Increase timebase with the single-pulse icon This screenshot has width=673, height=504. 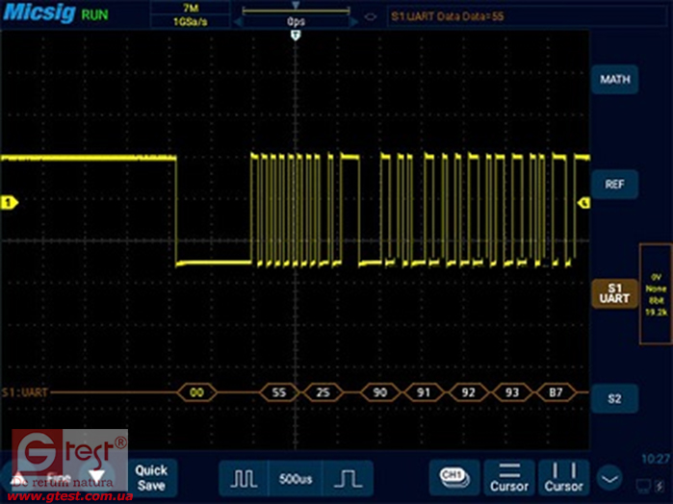[346, 478]
